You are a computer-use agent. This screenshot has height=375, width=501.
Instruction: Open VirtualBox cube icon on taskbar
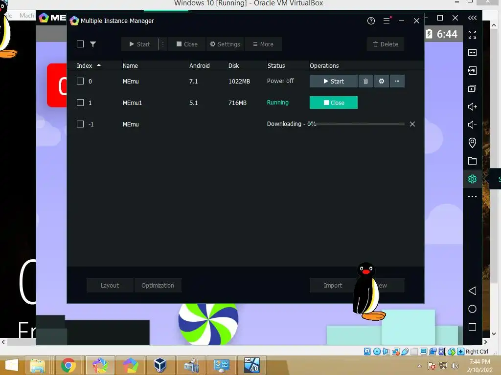160,365
